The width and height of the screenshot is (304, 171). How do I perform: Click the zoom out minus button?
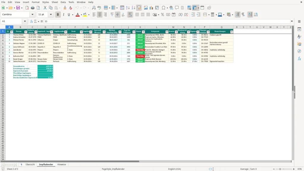click(x=274, y=169)
